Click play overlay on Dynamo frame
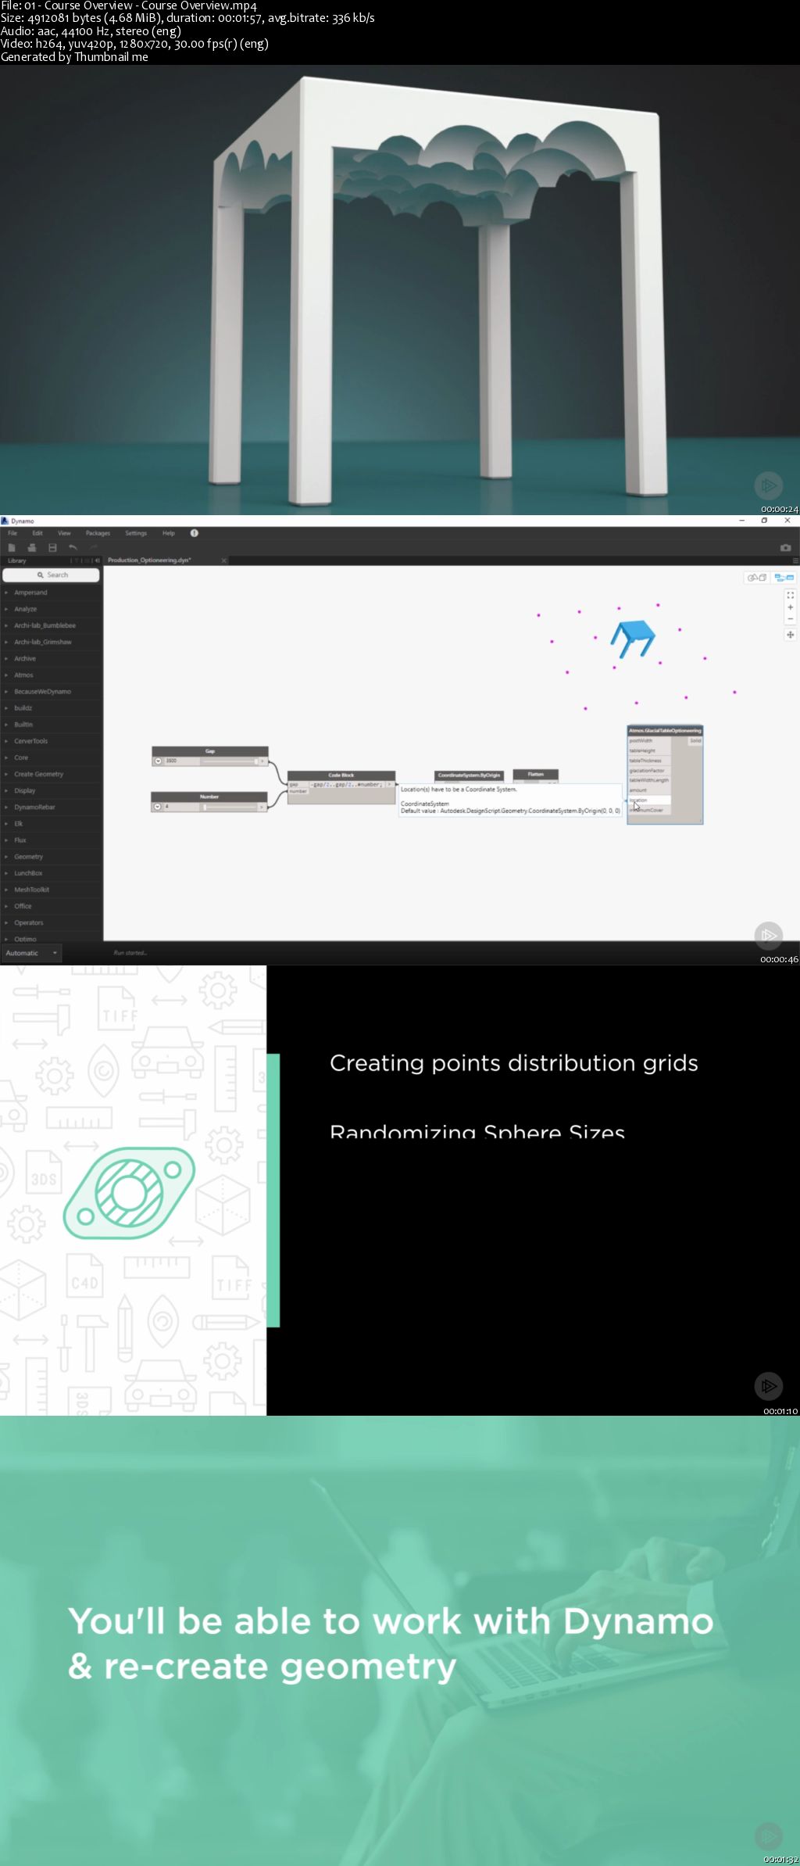The image size is (800, 1866). (769, 935)
